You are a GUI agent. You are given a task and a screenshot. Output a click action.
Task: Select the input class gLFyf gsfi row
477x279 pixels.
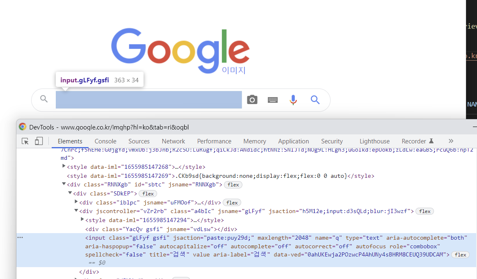[x=246, y=250]
